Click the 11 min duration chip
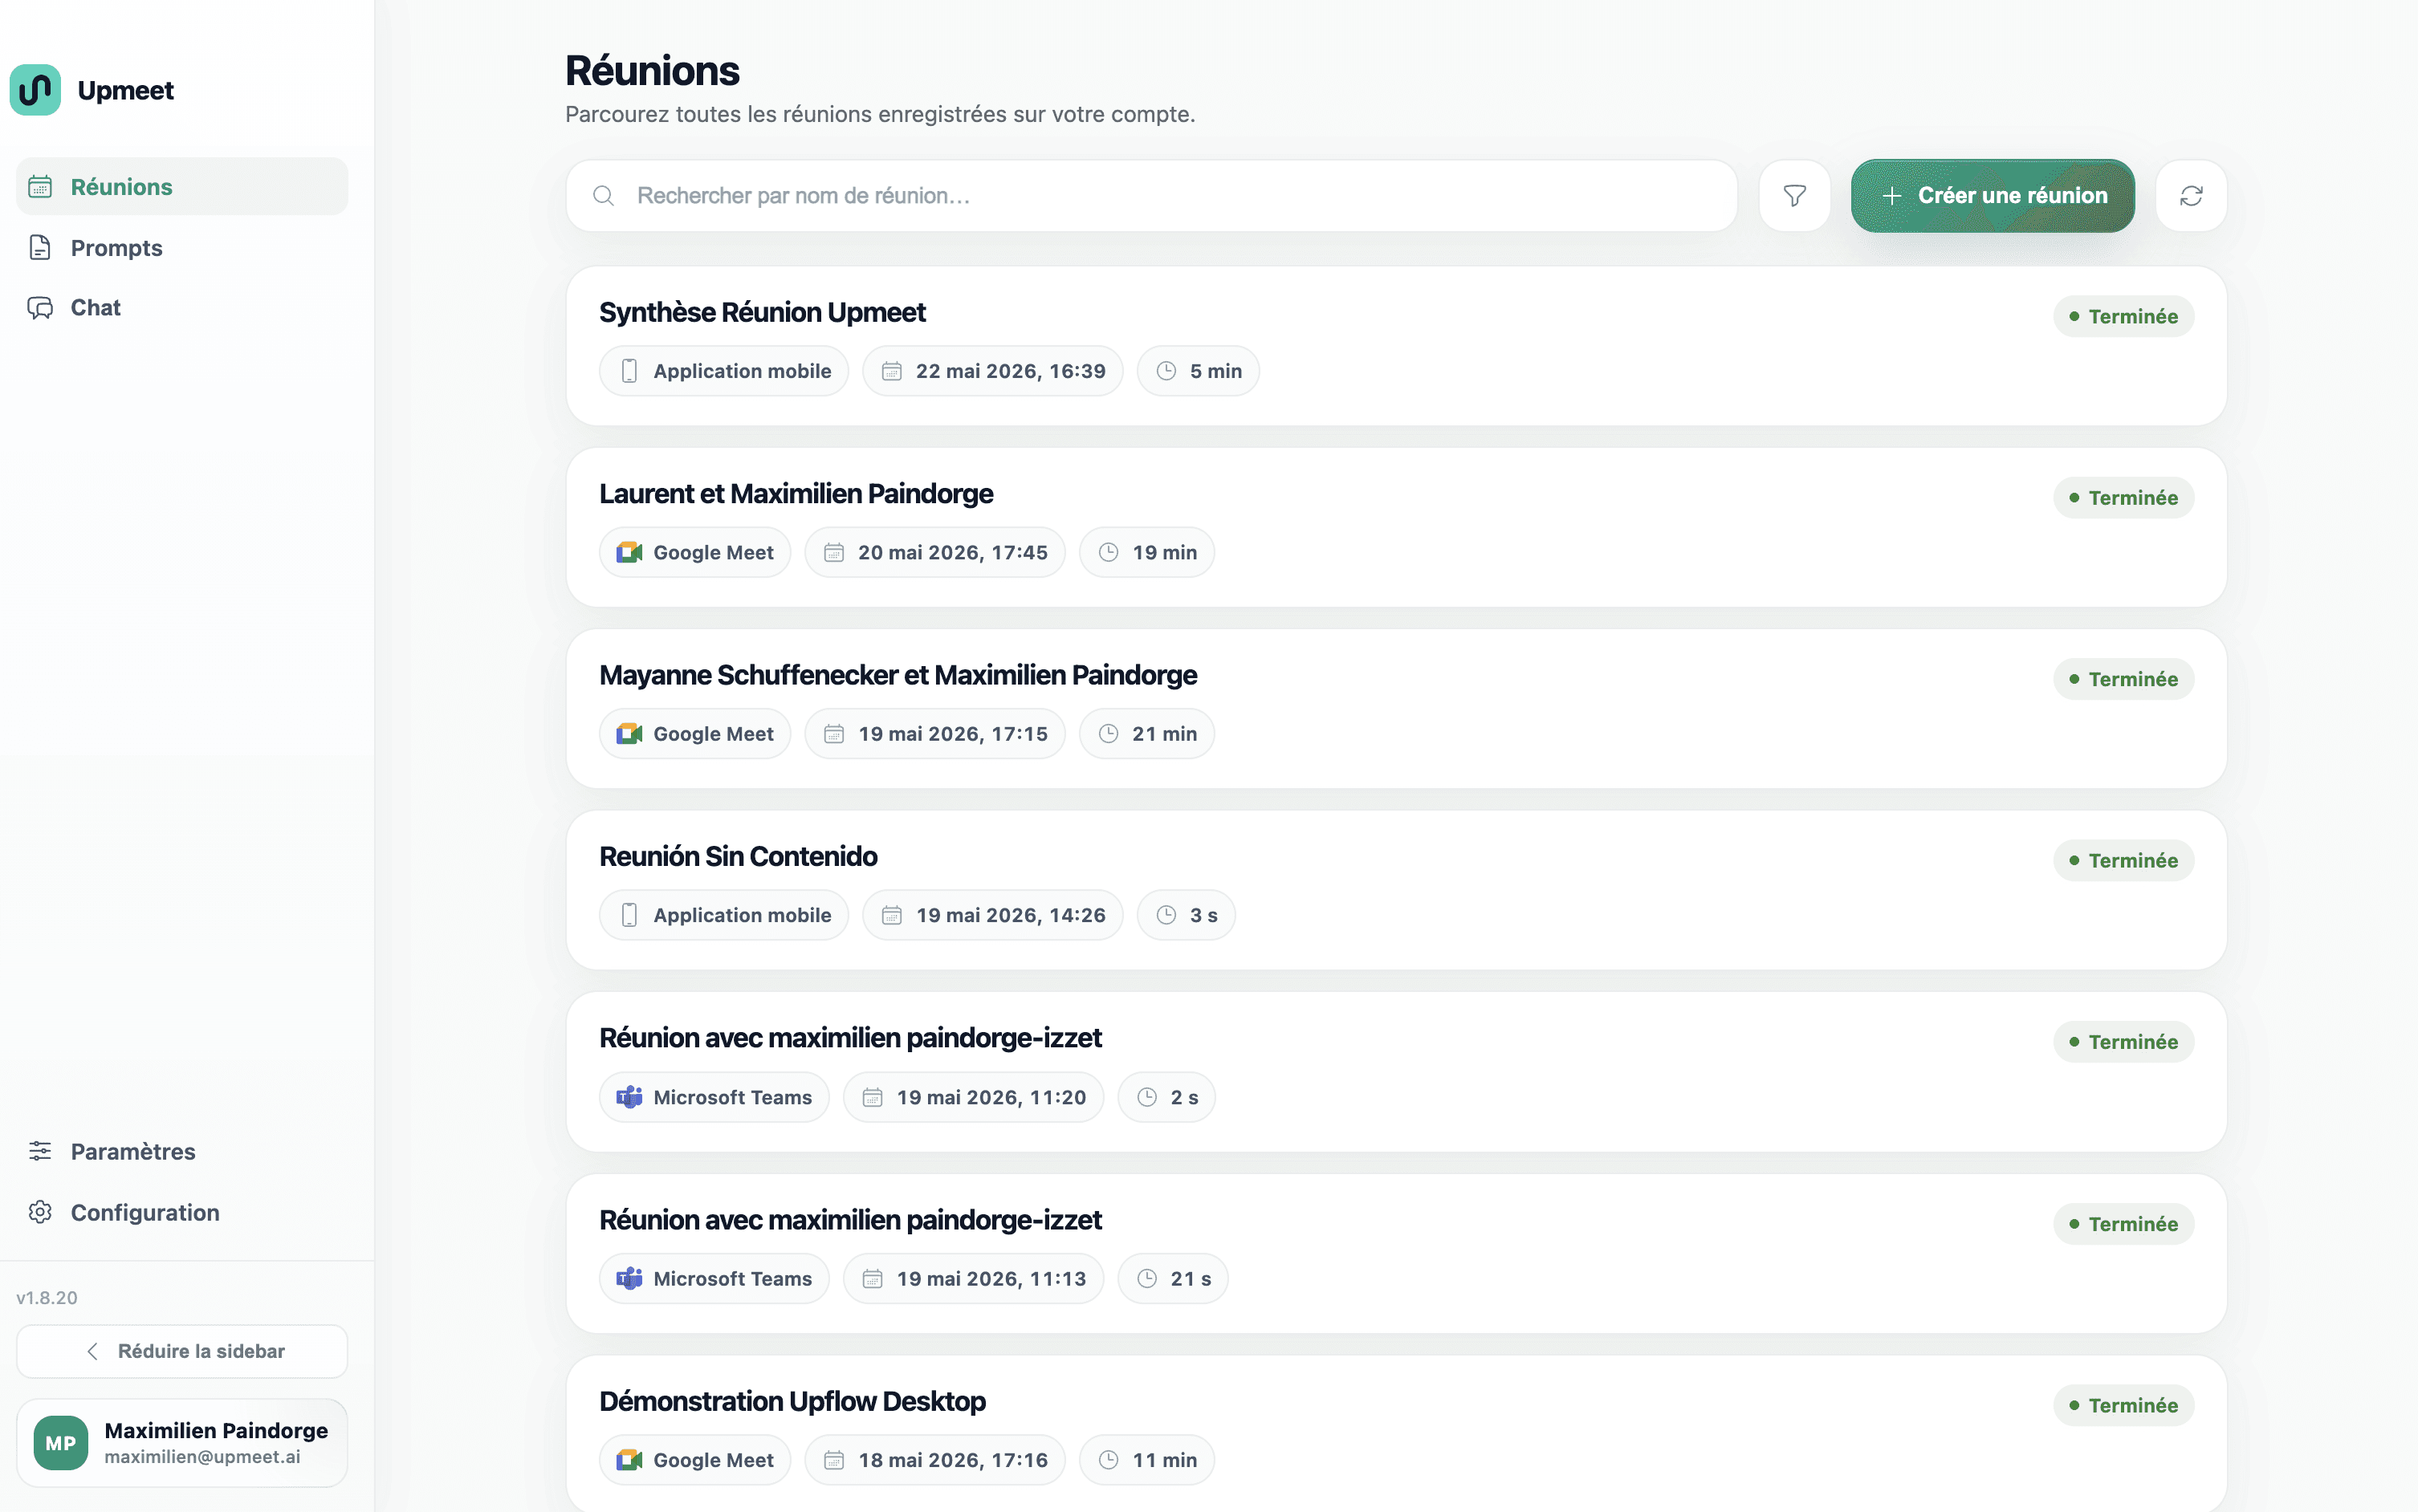The height and width of the screenshot is (1512, 2418). pyautogui.click(x=1146, y=1460)
